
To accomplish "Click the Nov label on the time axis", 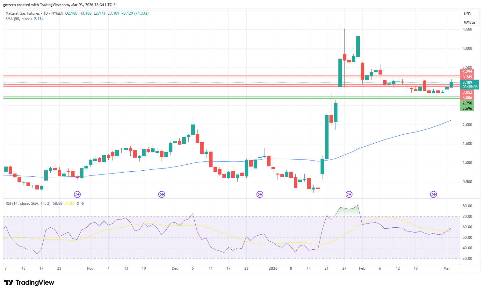I will click(90, 268).
